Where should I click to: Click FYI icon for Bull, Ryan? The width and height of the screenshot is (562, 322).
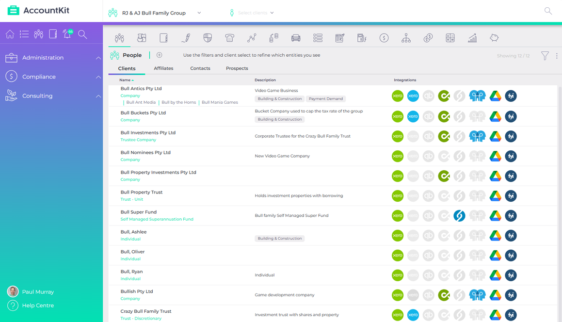tap(511, 275)
